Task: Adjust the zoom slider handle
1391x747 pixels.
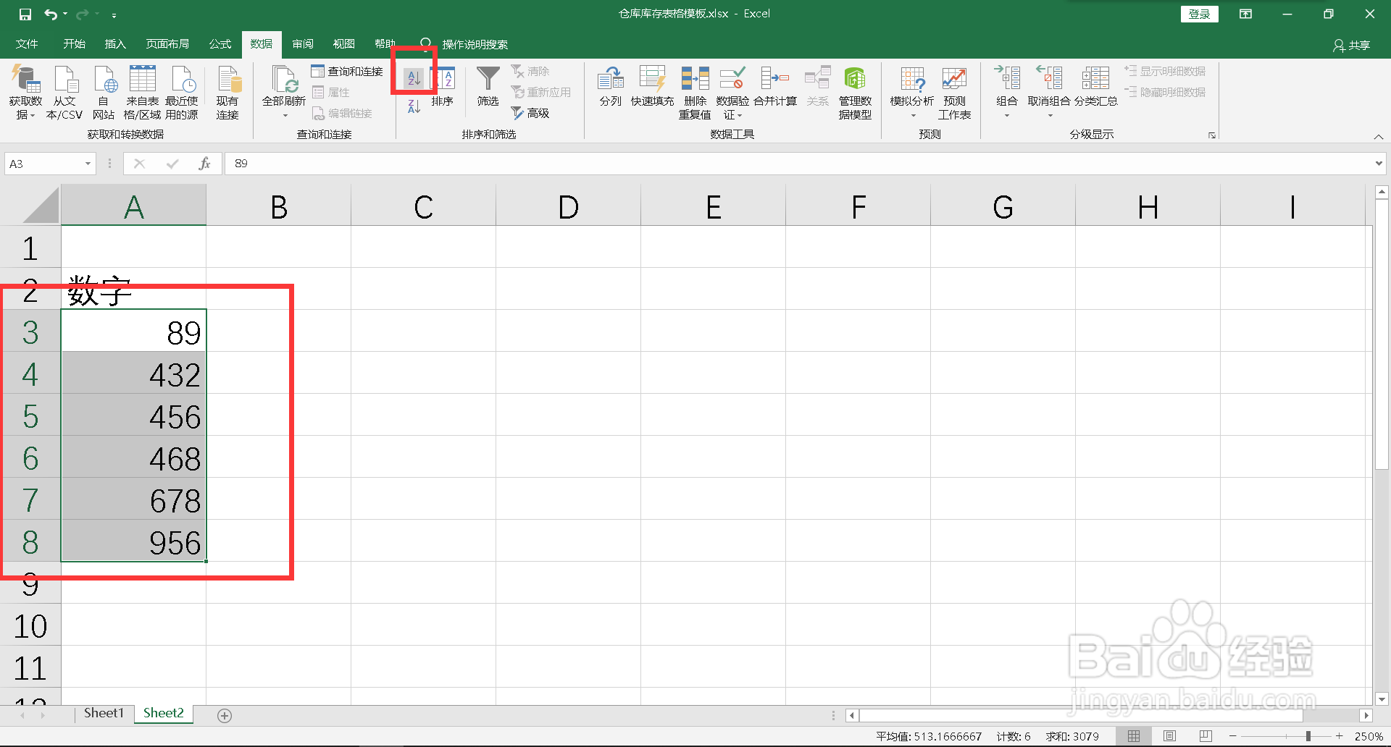Action: pyautogui.click(x=1308, y=736)
